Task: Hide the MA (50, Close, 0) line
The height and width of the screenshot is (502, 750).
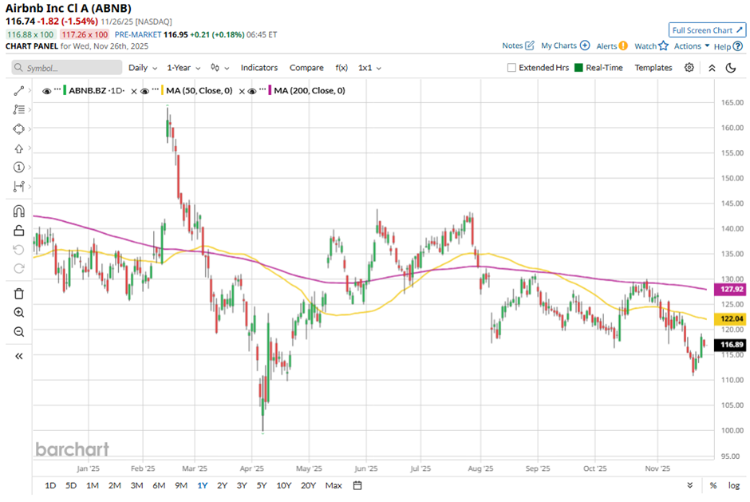Action: (145, 91)
